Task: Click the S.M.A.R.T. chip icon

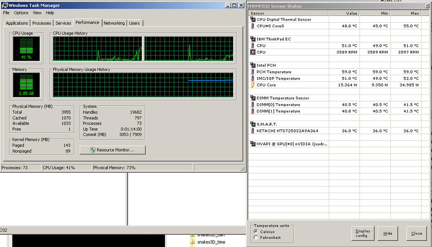Action: point(253,124)
